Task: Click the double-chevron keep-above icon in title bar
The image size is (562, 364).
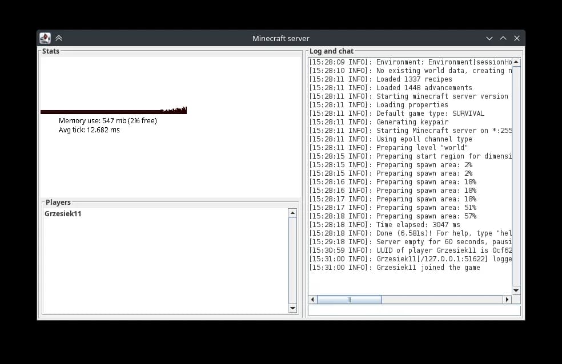Action: click(59, 38)
